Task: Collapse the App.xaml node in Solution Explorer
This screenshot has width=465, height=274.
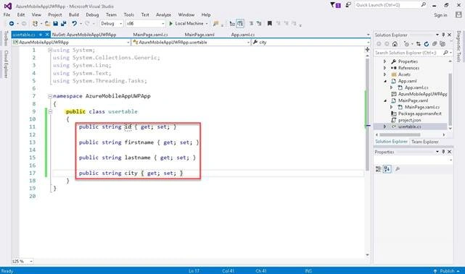Action: click(x=385, y=81)
